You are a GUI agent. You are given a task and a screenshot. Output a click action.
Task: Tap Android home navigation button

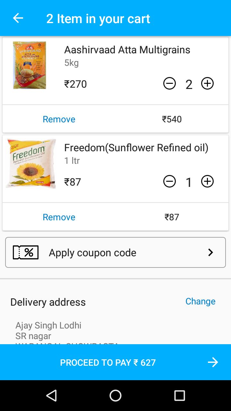coord(116,396)
